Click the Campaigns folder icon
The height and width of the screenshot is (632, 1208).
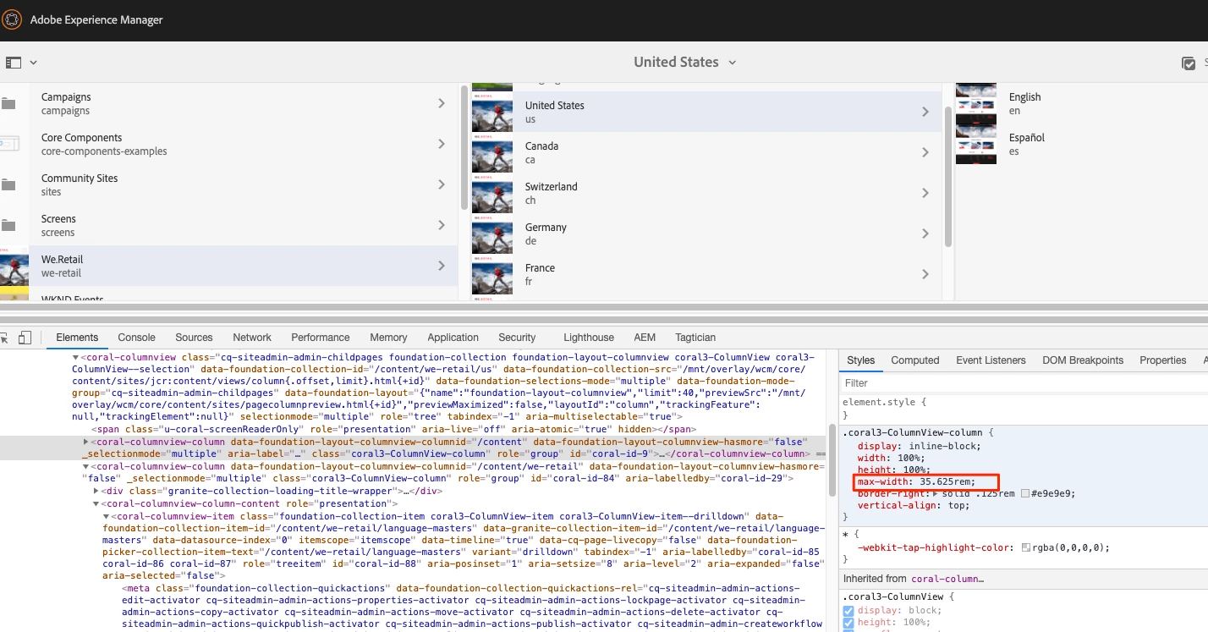pos(8,104)
